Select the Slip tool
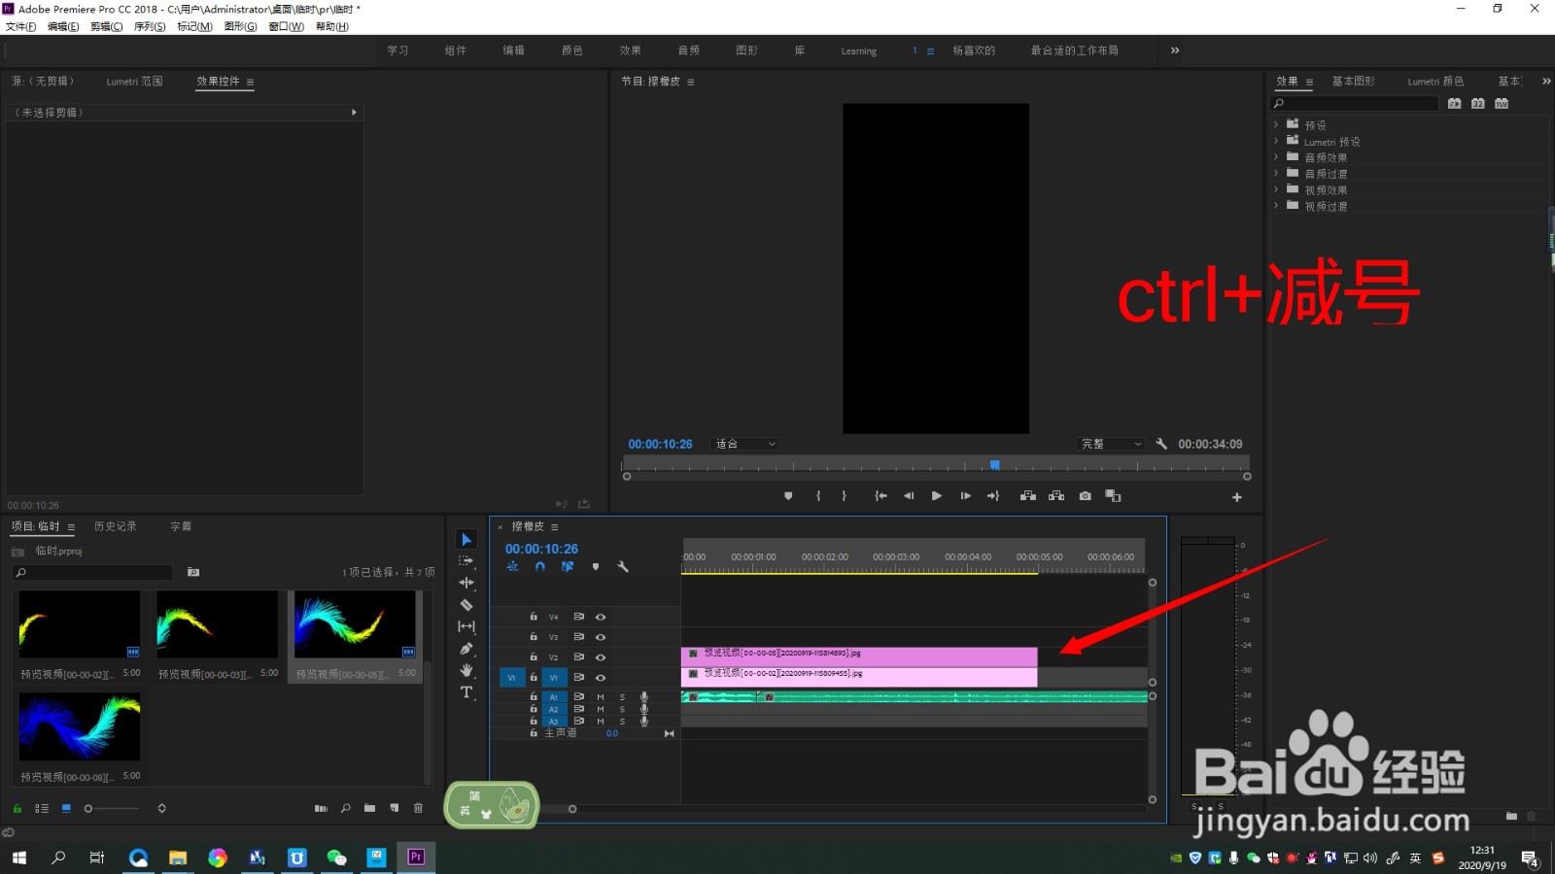Viewport: 1555px width, 874px height. pos(466,626)
